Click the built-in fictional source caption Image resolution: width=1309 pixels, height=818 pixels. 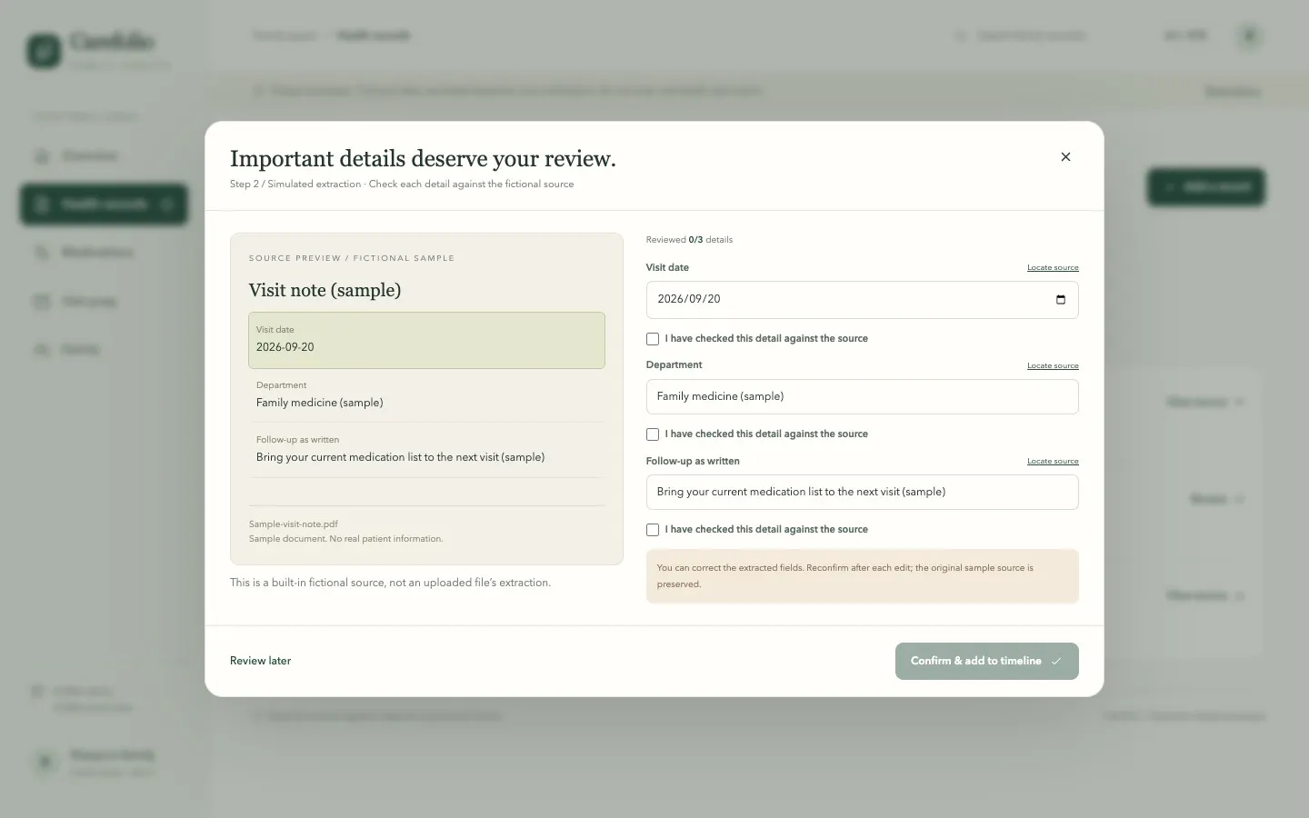pyautogui.click(x=390, y=583)
